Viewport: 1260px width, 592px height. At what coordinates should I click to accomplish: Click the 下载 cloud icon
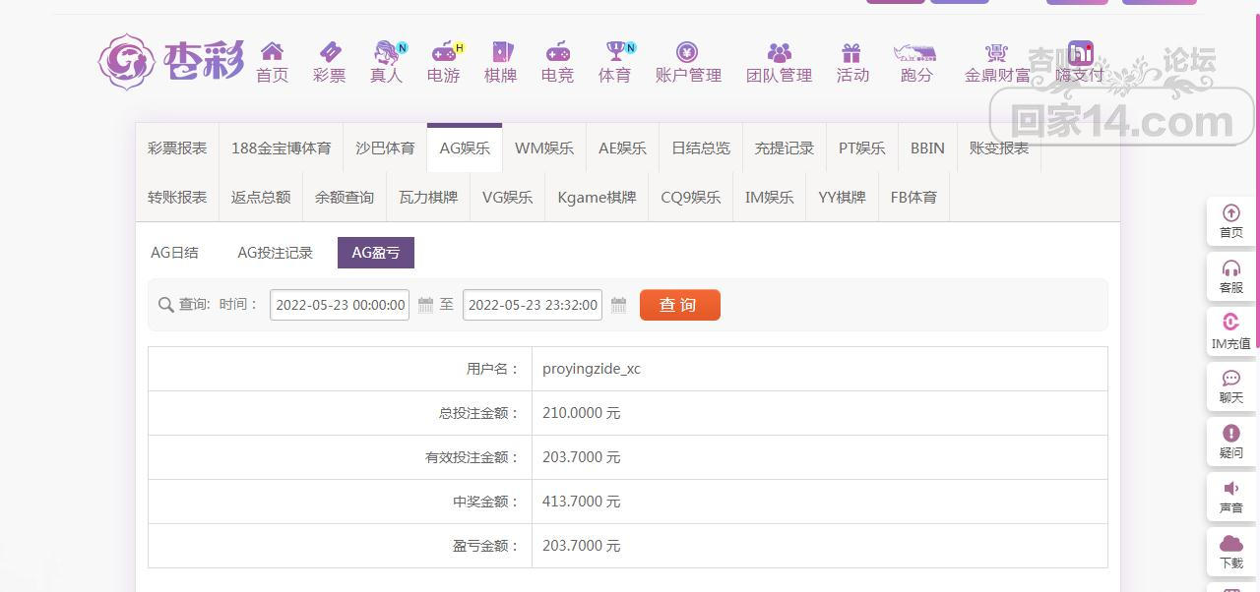click(1230, 544)
